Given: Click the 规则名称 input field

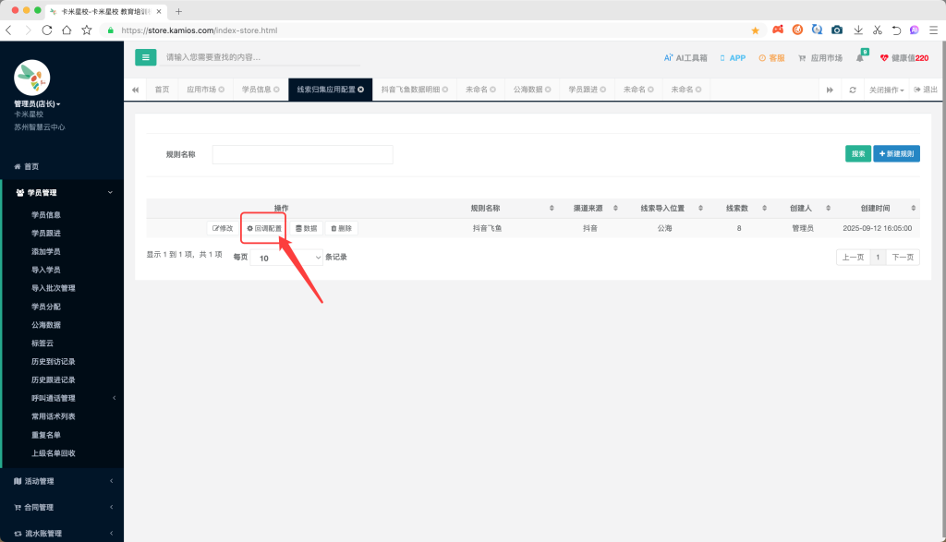Looking at the screenshot, I should coord(302,154).
